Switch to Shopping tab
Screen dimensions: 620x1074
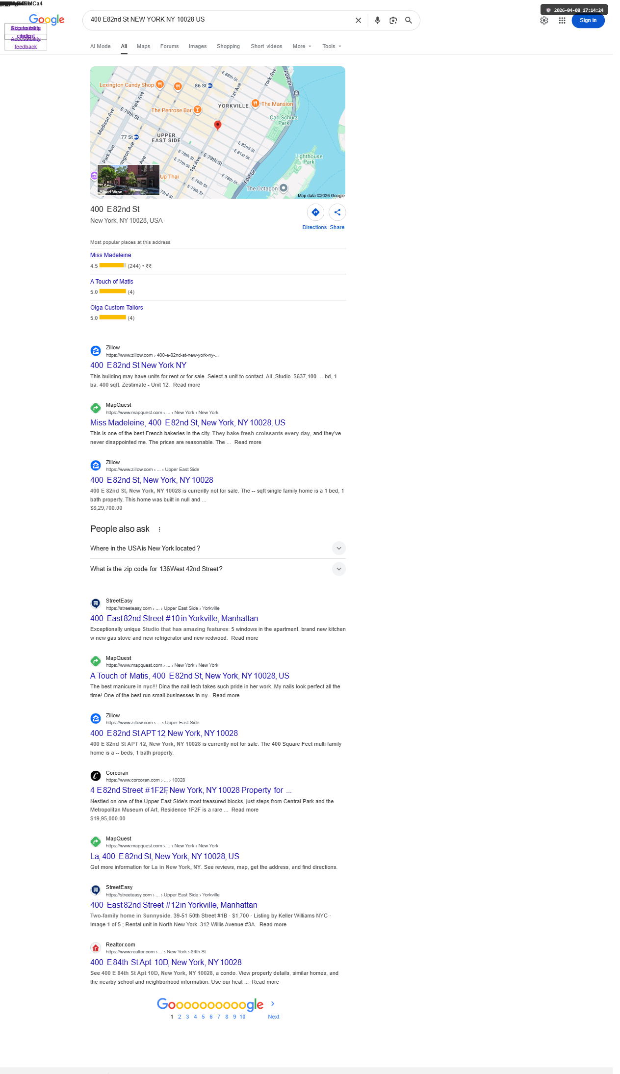[x=228, y=47]
